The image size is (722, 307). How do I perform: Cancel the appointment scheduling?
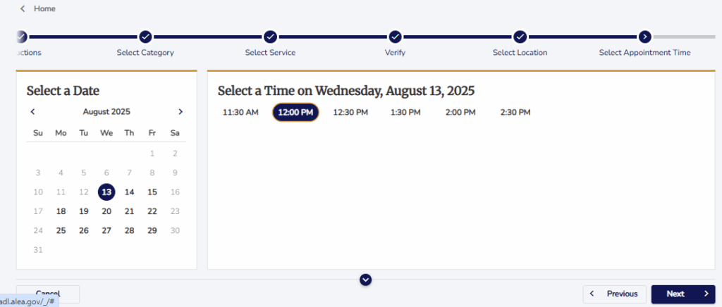tap(48, 294)
